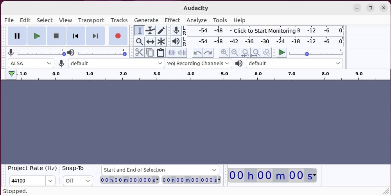The image size is (391, 195).
Task: Open the Effect menu
Action: pos(172,20)
